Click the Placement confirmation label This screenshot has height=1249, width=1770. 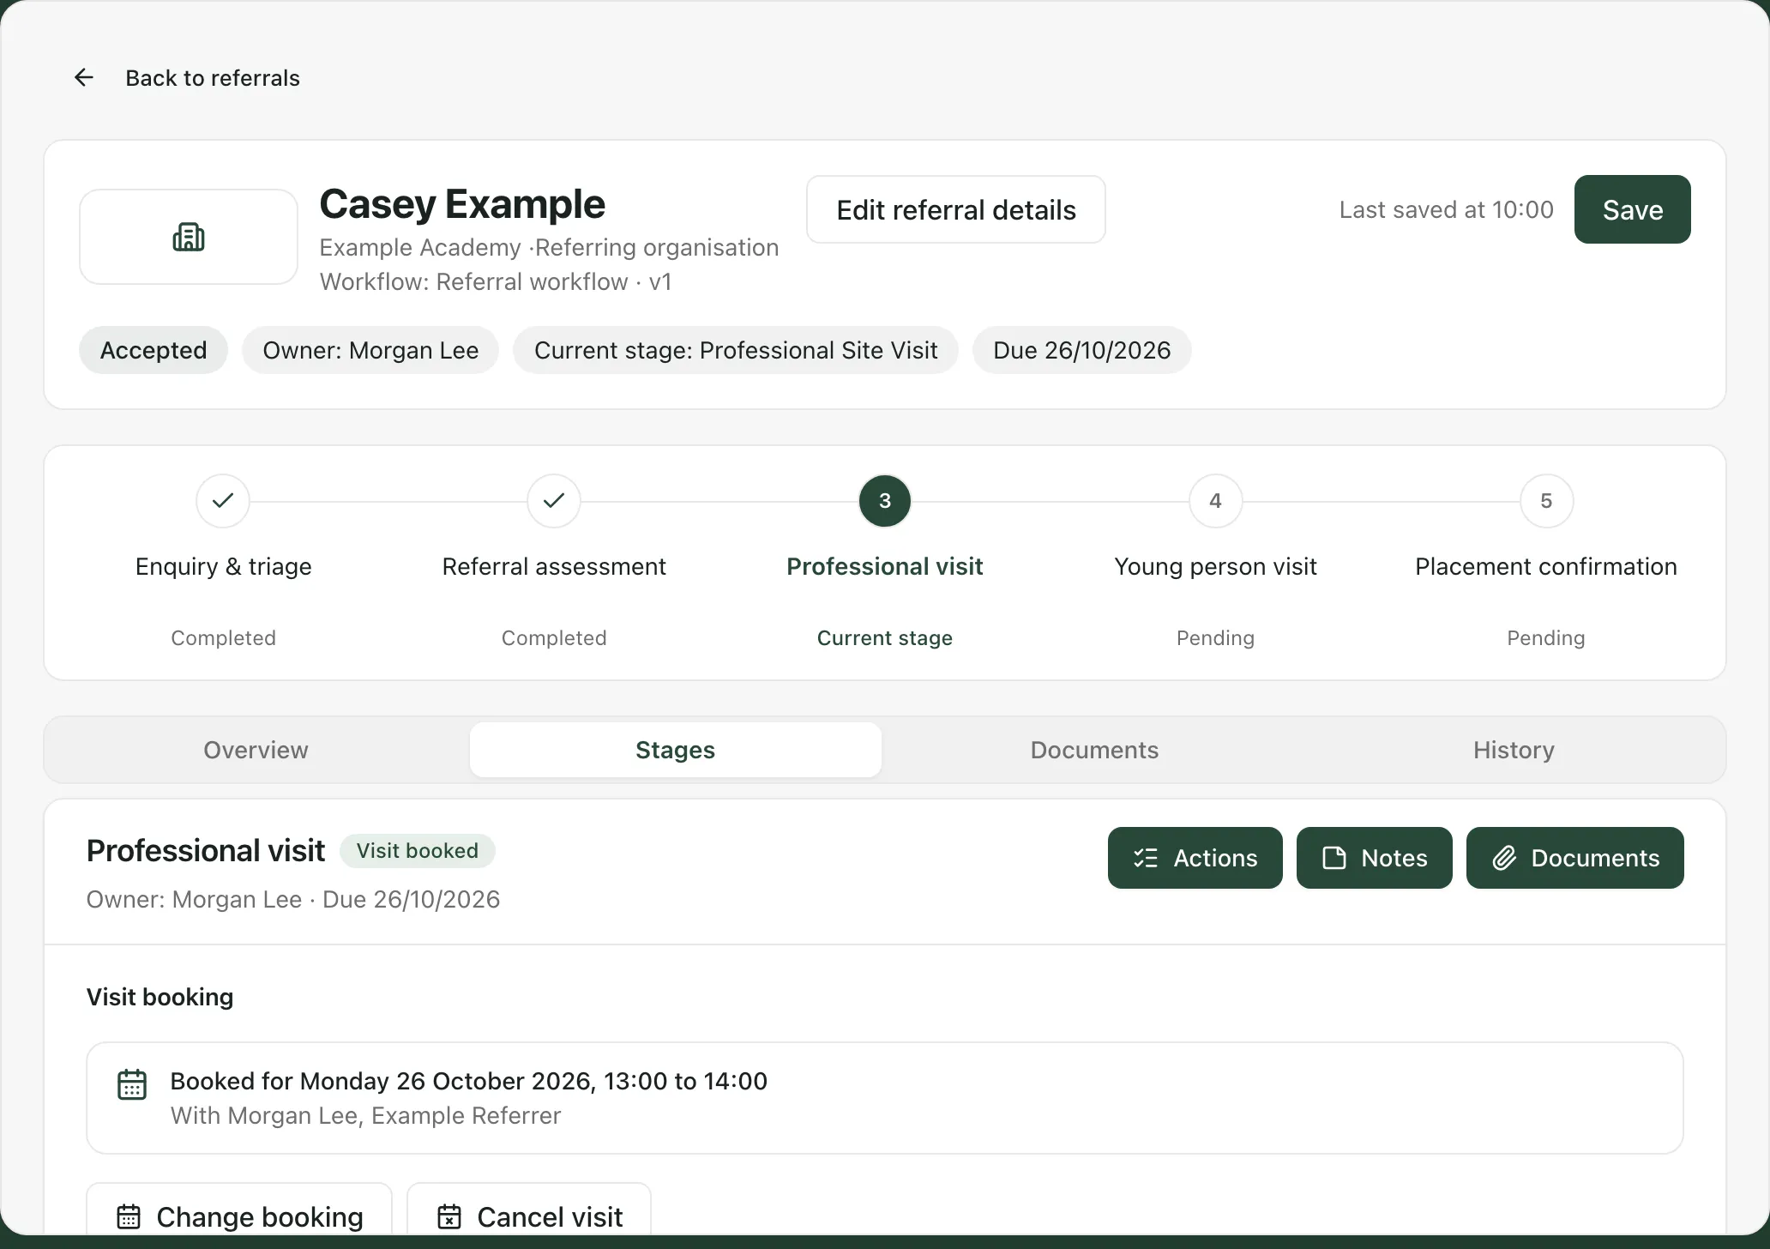coord(1546,566)
